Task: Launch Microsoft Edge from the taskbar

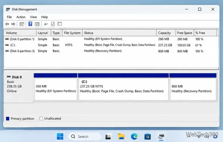Action: [134, 136]
